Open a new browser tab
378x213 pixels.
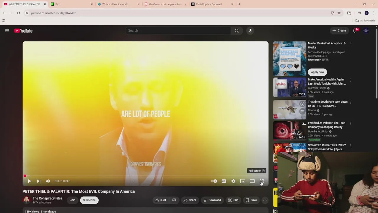(239, 4)
